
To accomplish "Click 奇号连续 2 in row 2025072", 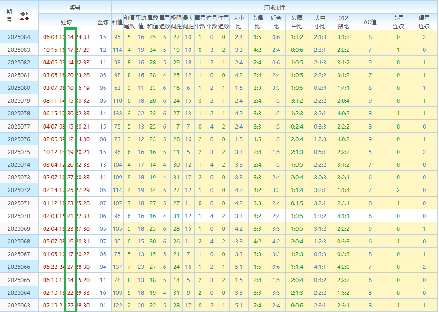I will (398, 190).
